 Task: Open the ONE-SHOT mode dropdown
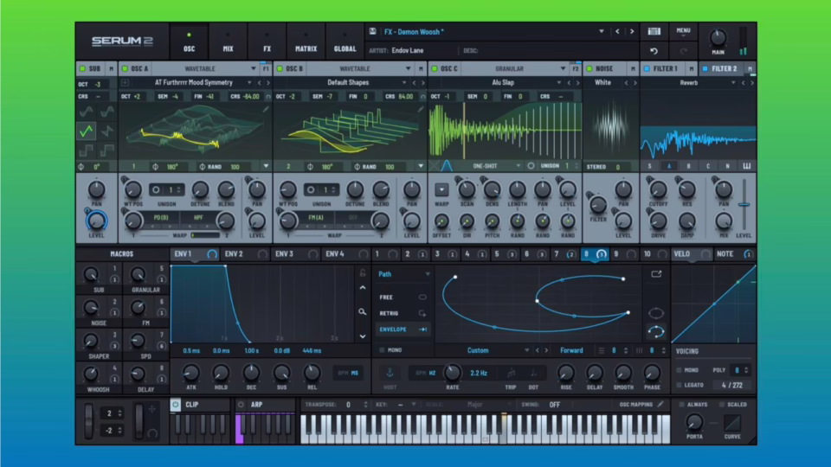tap(519, 166)
